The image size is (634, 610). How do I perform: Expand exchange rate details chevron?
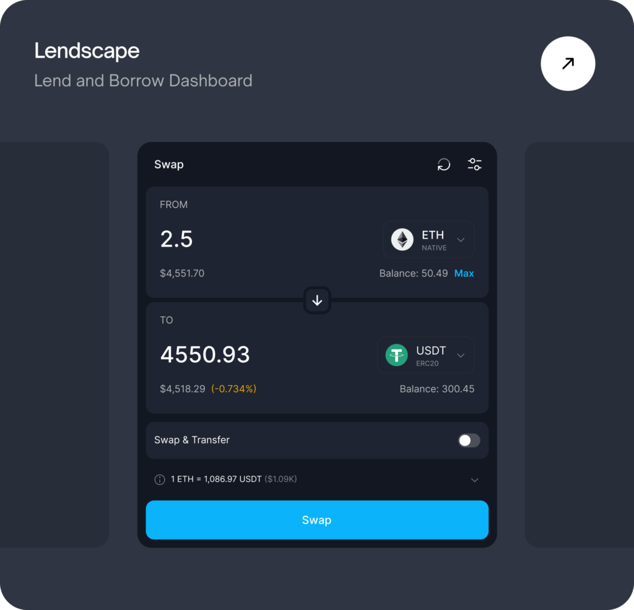(x=474, y=480)
